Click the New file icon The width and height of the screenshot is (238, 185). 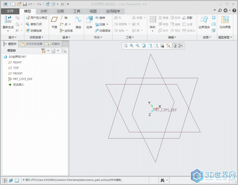pyautogui.click(x=14, y=4)
